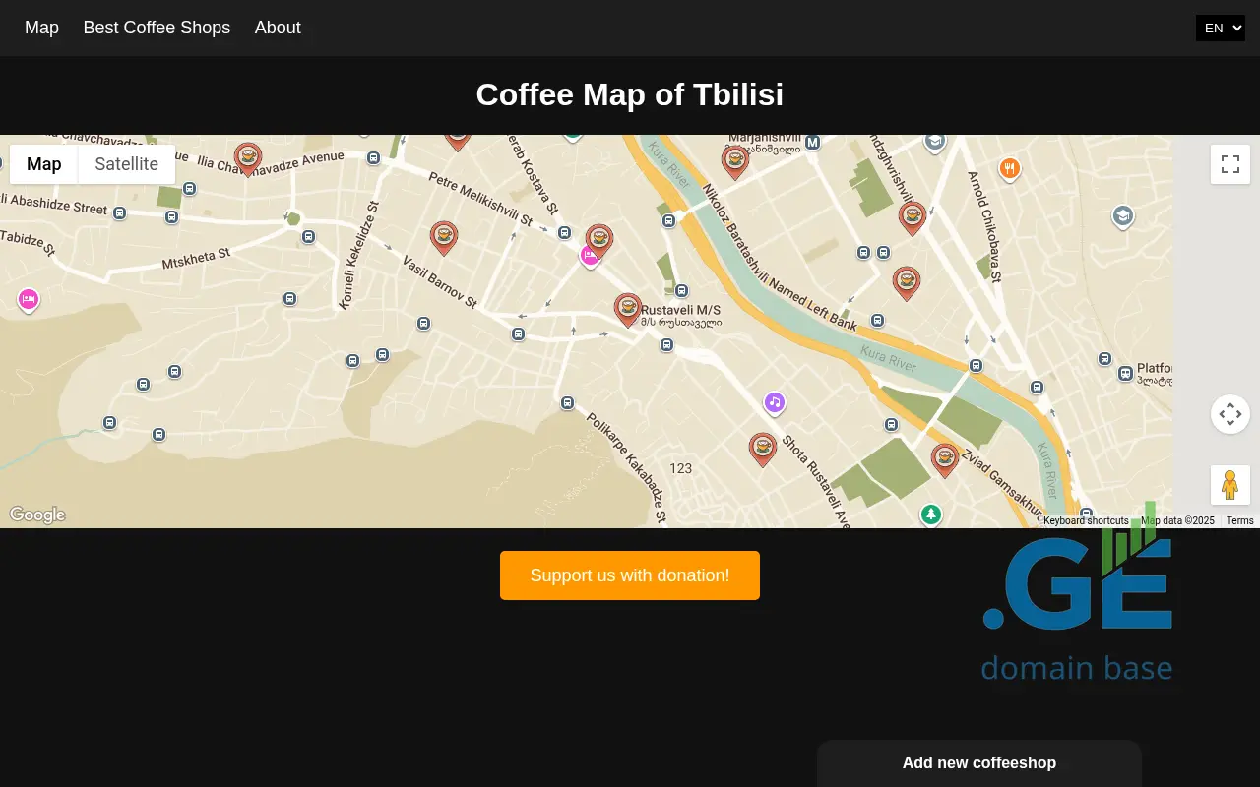Select coffee marker on Ilia Chavchavadze Avenue
The width and height of the screenshot is (1260, 787).
tap(248, 157)
